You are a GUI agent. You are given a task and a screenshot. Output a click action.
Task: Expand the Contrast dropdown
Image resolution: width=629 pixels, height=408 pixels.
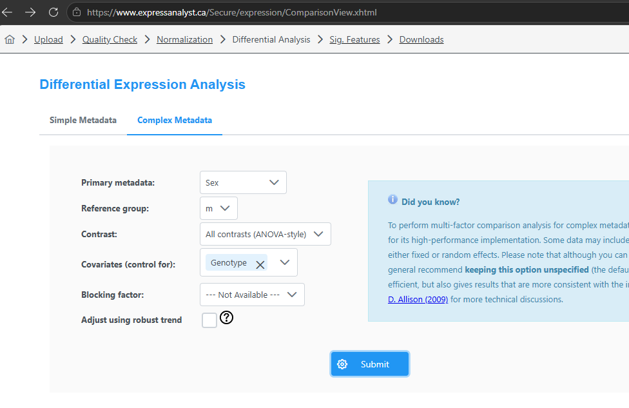pyautogui.click(x=266, y=234)
